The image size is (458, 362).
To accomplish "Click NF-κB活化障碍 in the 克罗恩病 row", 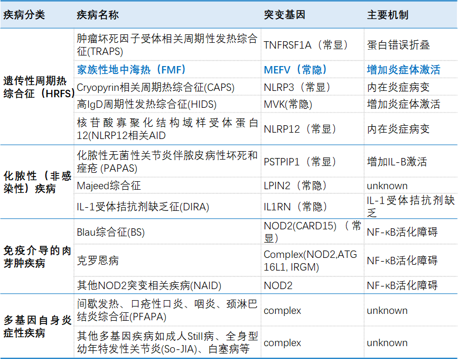I will 402,261.
